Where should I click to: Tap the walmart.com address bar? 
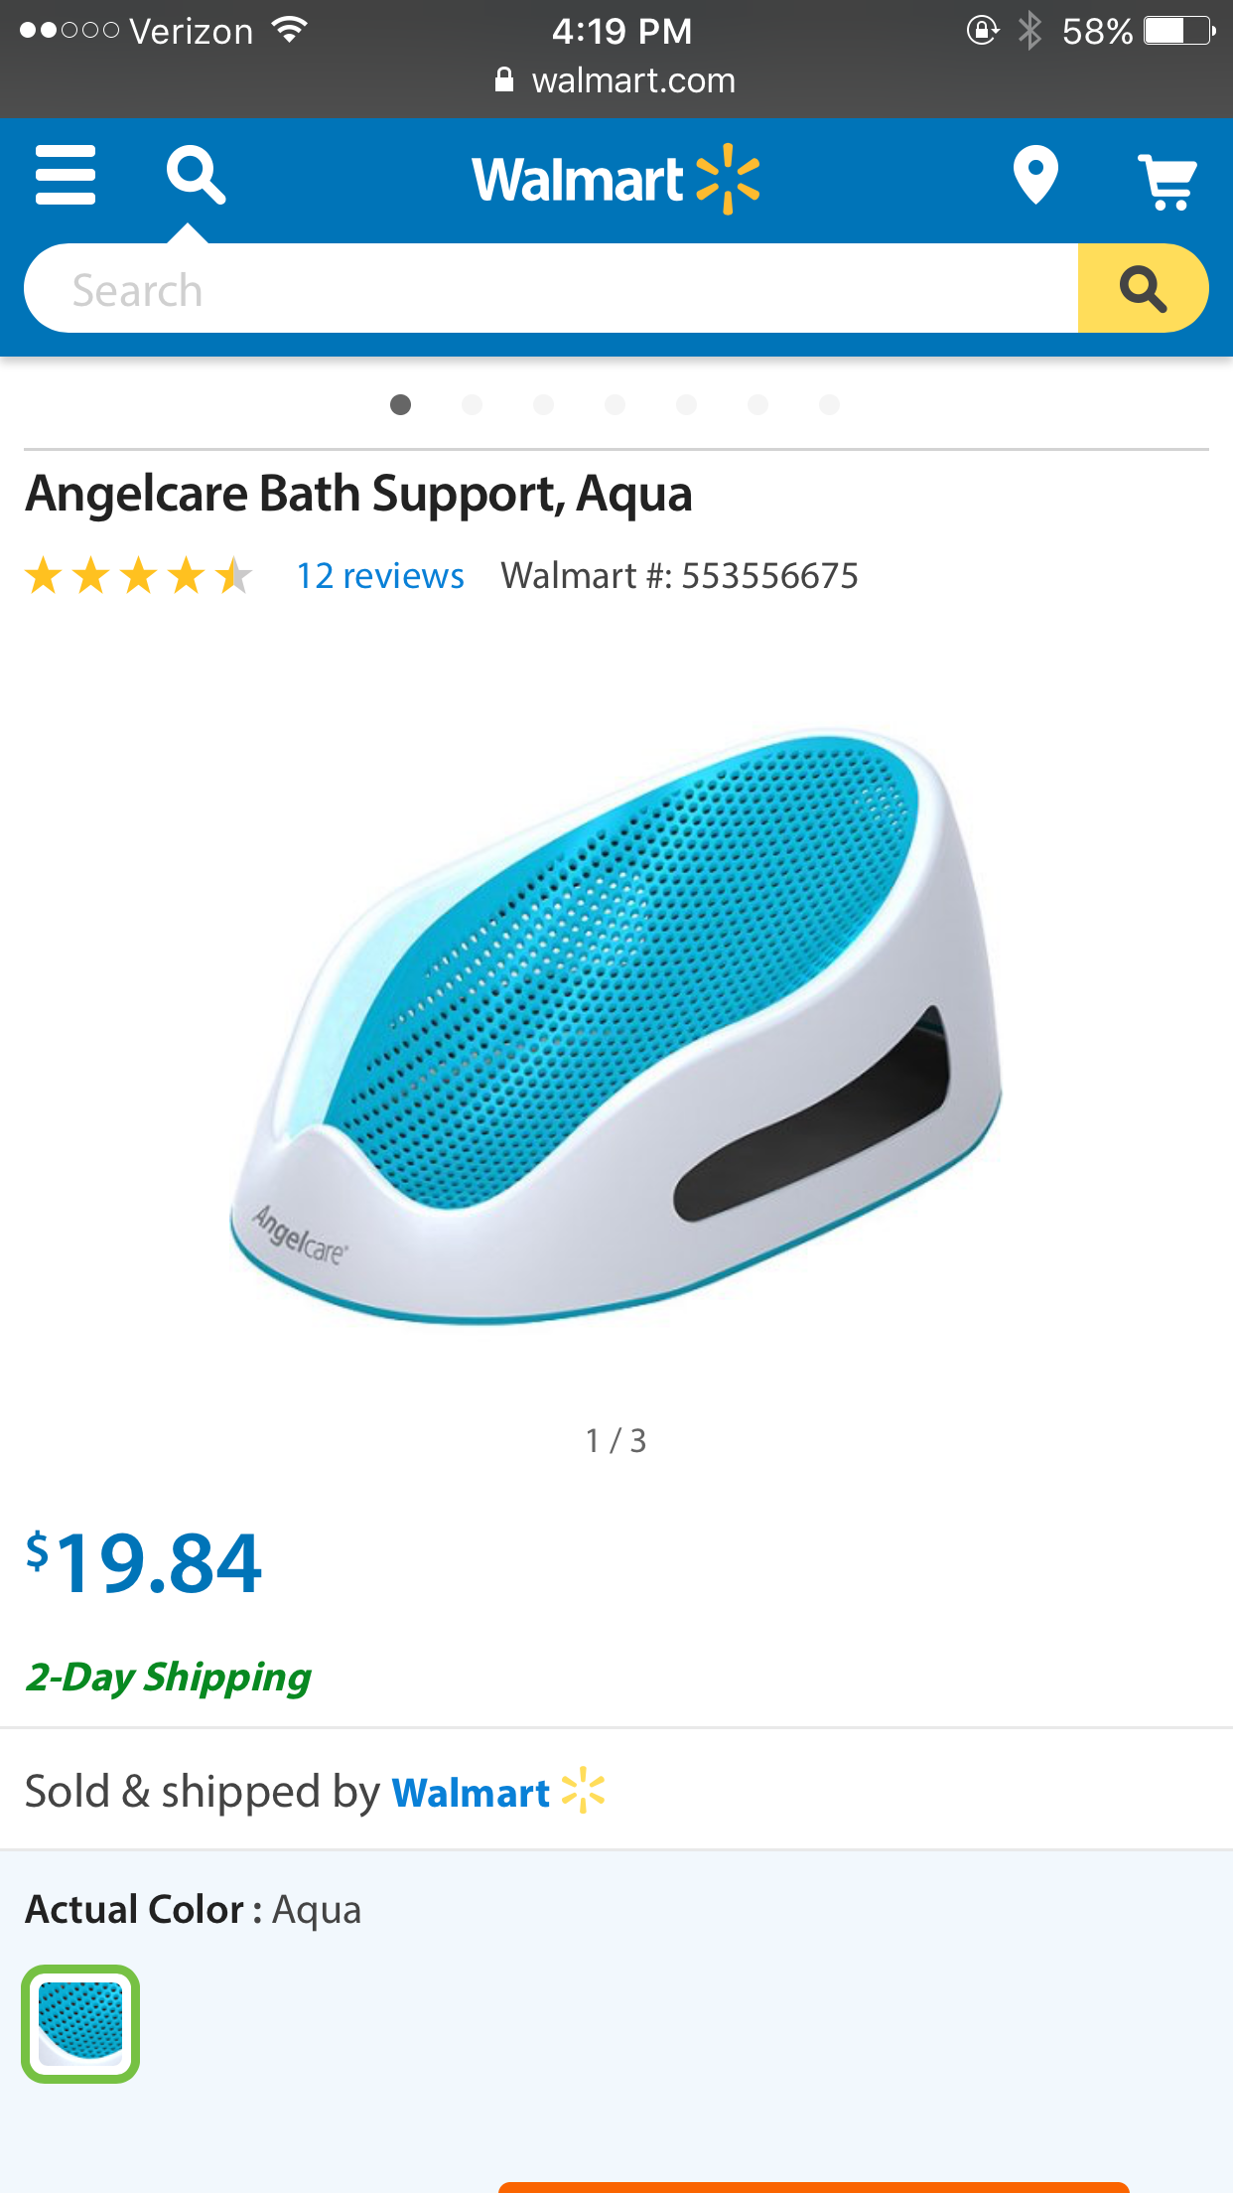616,79
